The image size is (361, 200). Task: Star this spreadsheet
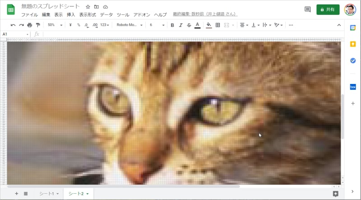[x=88, y=7]
